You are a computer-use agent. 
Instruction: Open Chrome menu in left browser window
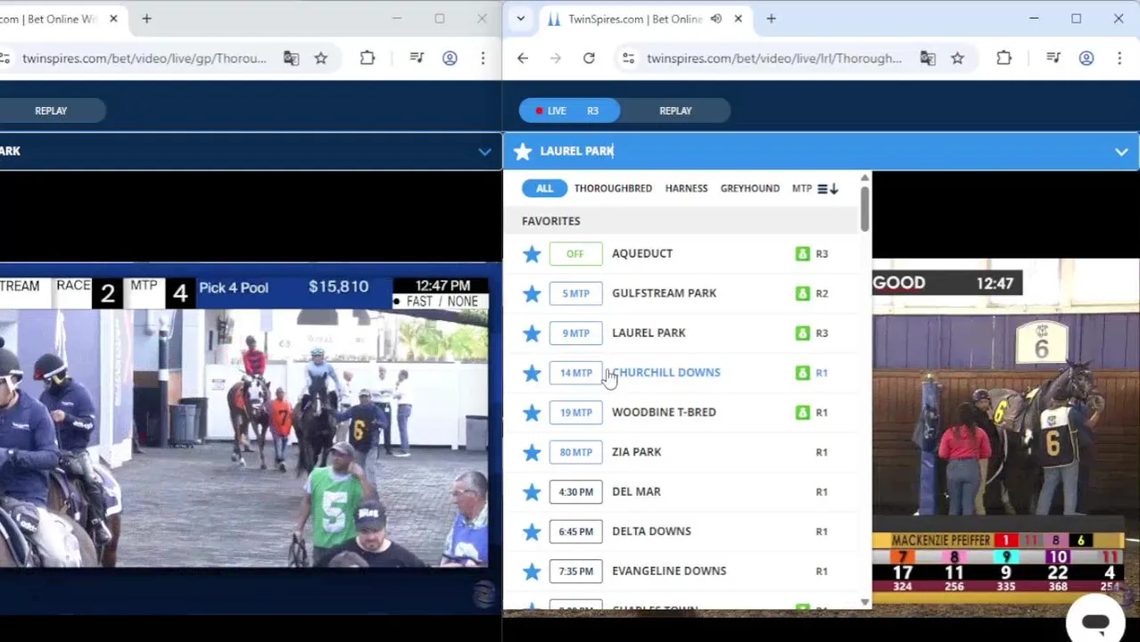click(x=483, y=59)
